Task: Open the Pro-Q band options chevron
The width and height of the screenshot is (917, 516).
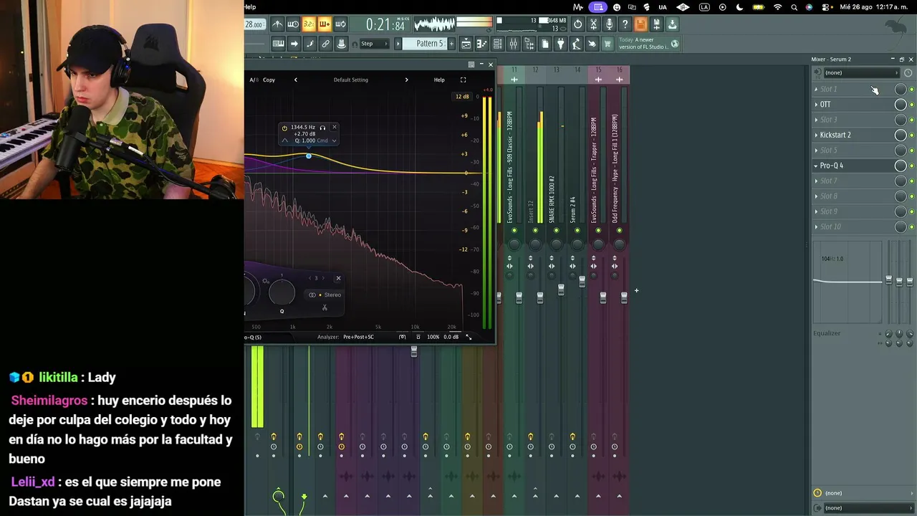Action: [334, 140]
